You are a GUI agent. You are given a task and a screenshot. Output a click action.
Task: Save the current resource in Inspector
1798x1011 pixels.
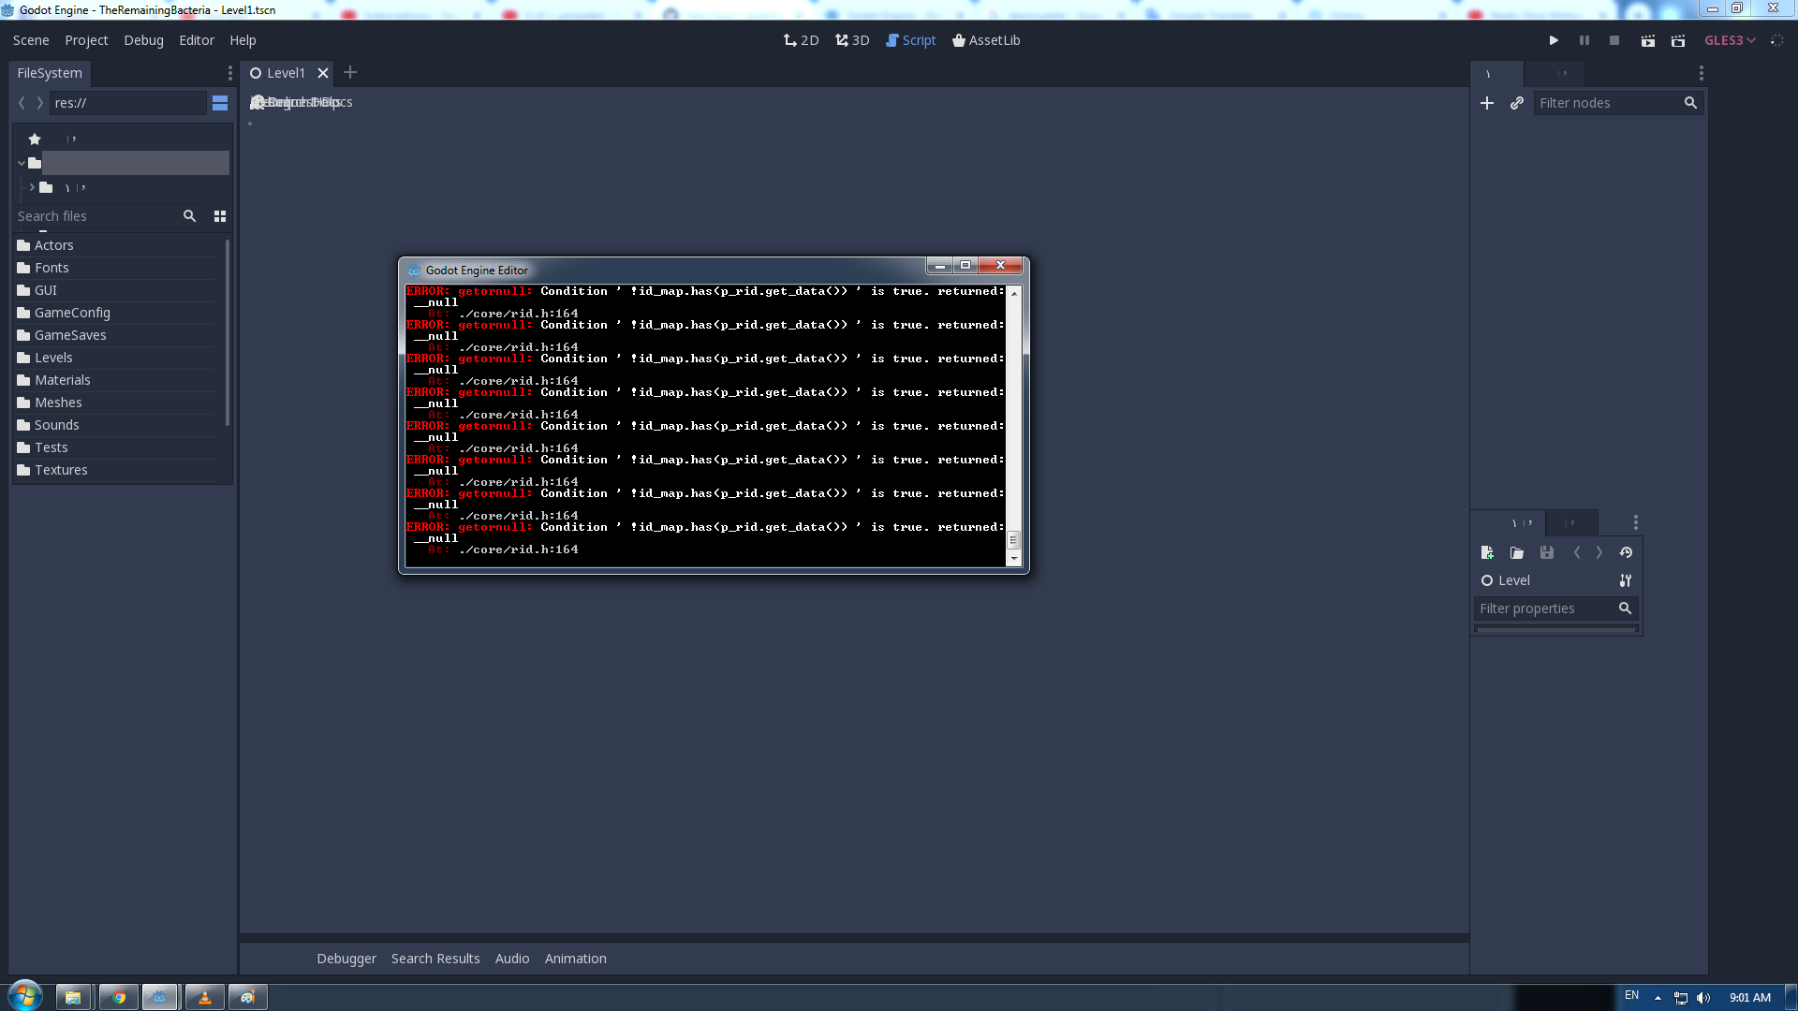pyautogui.click(x=1547, y=552)
